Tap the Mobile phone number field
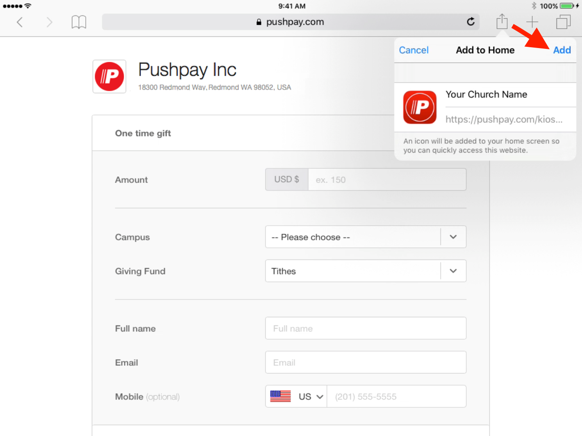Screen dimensions: 582x436 [396, 396]
